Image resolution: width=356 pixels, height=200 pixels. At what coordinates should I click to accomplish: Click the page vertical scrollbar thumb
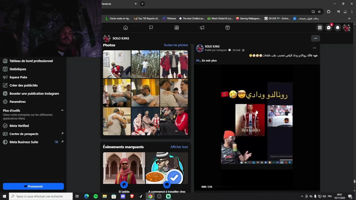click(354, 181)
